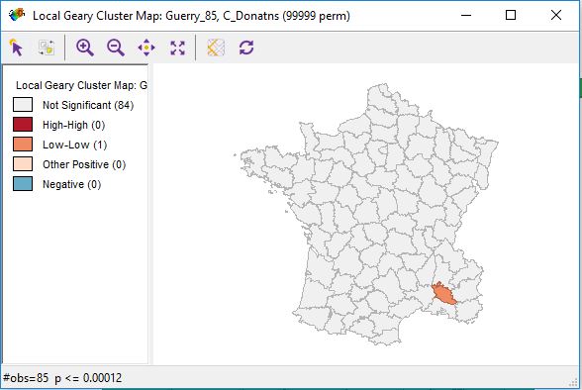Click the orange Low-Low department on the map
Viewport: 582px width, 390px height.
coord(443,294)
